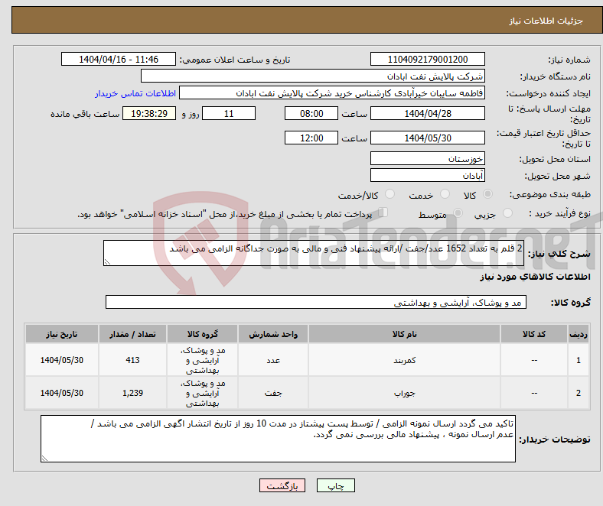Click the اطلاعات کالاهای مورد نیاز heading
603x506 pixels.
tap(535, 277)
